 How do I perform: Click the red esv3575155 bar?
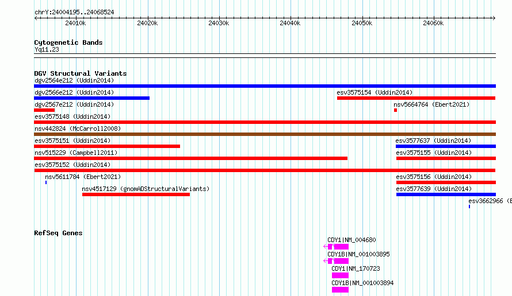click(x=446, y=158)
